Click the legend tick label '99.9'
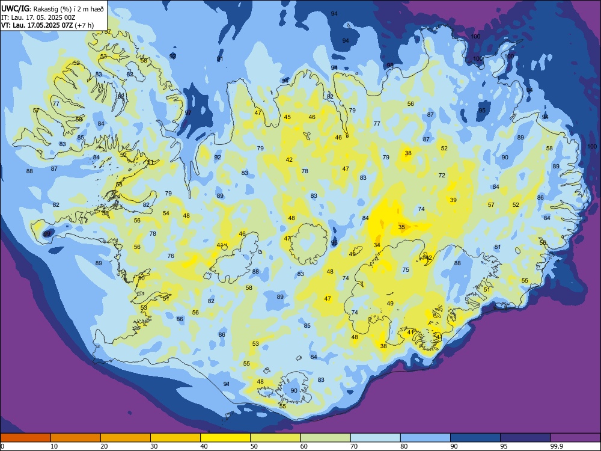 pos(557,446)
